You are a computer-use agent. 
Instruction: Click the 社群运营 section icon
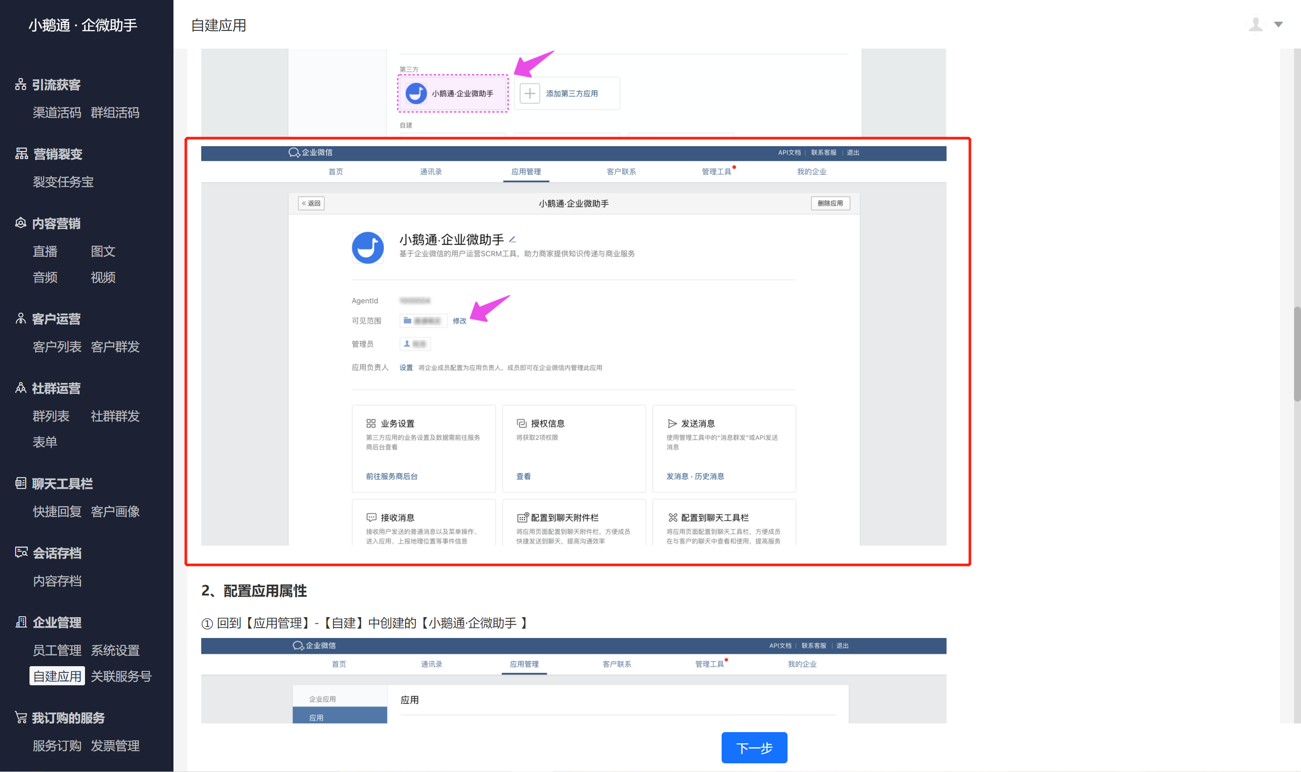point(21,388)
